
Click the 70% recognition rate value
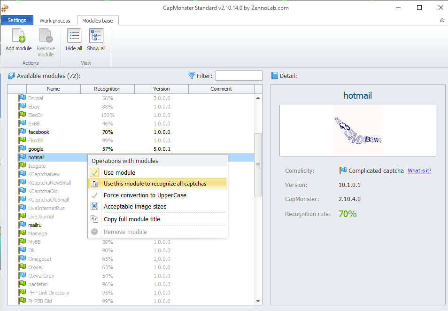coord(348,214)
